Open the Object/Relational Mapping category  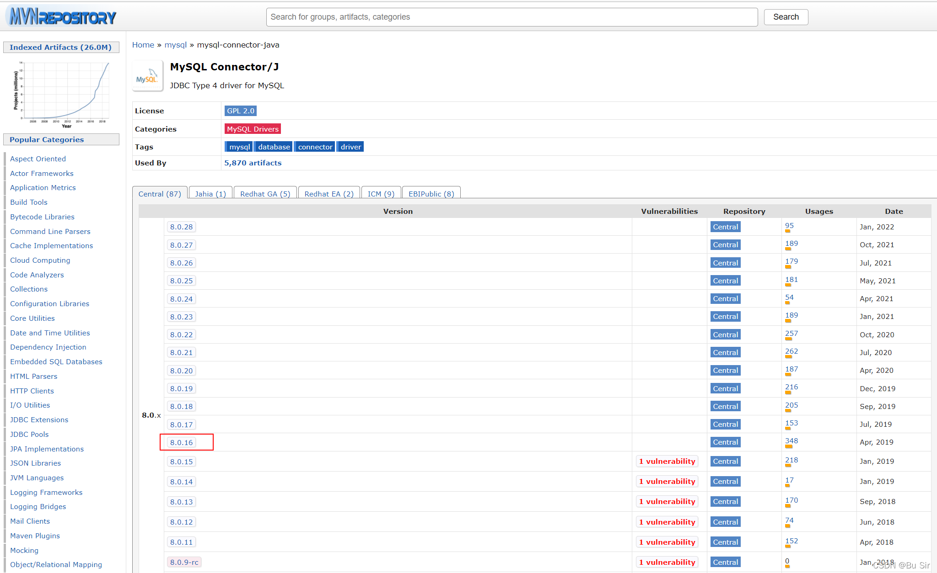pyautogui.click(x=56, y=564)
